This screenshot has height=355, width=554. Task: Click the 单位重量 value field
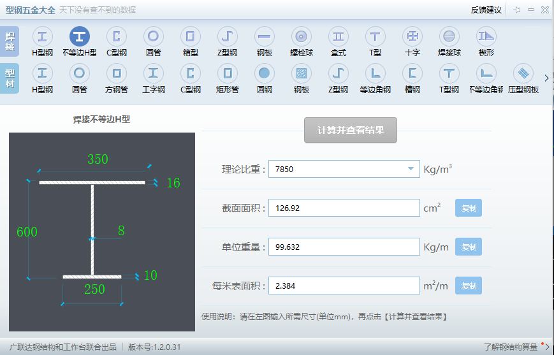click(344, 247)
